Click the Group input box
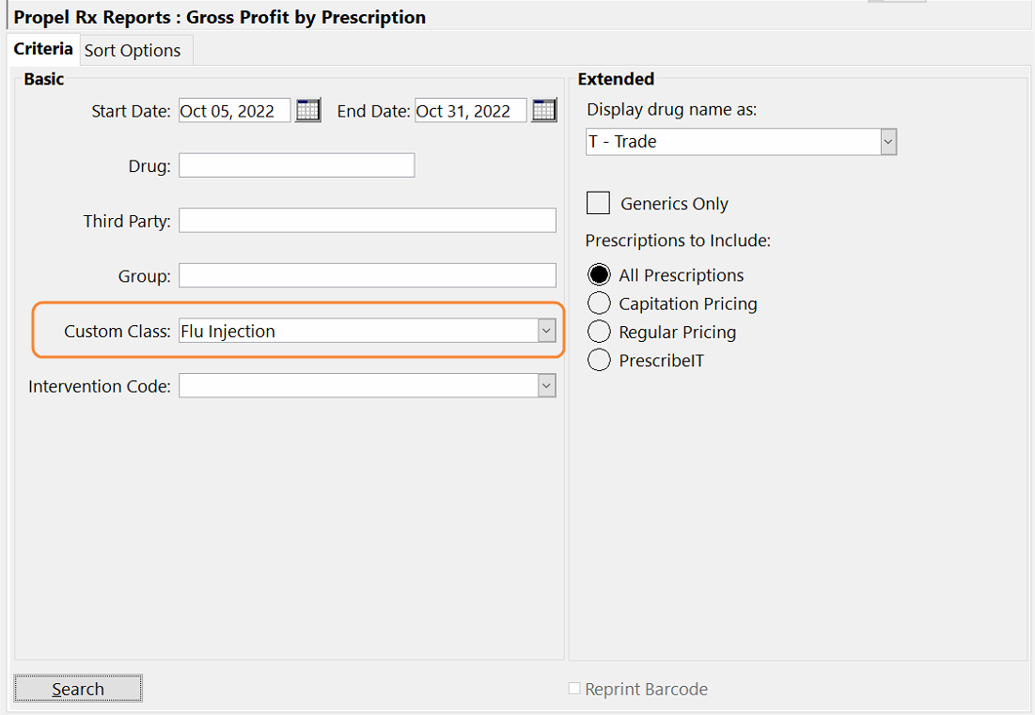Image resolution: width=1035 pixels, height=715 pixels. coord(367,276)
